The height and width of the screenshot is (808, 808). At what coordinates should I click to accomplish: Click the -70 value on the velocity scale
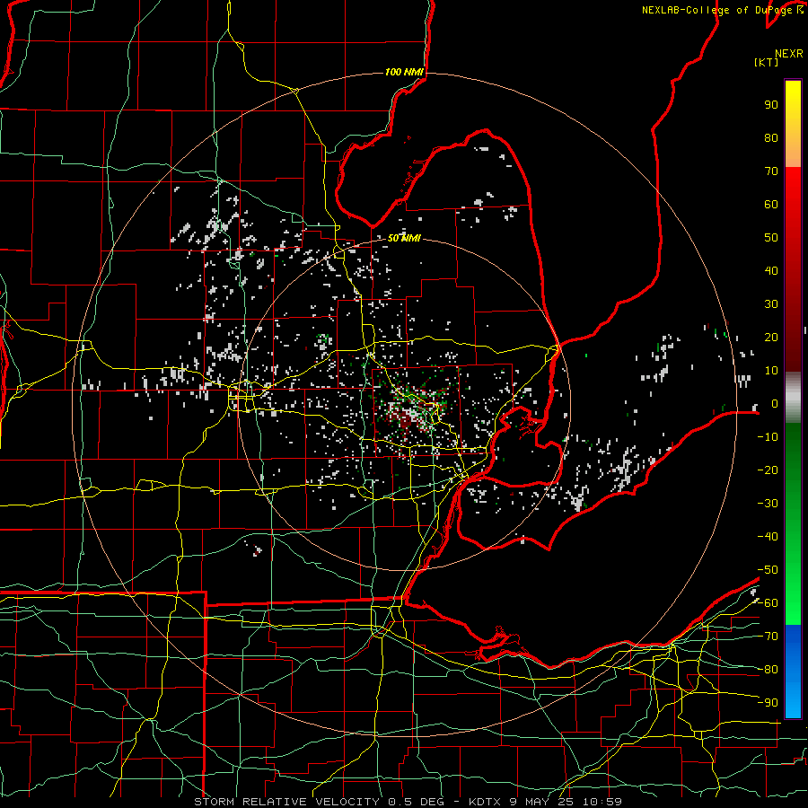click(768, 637)
